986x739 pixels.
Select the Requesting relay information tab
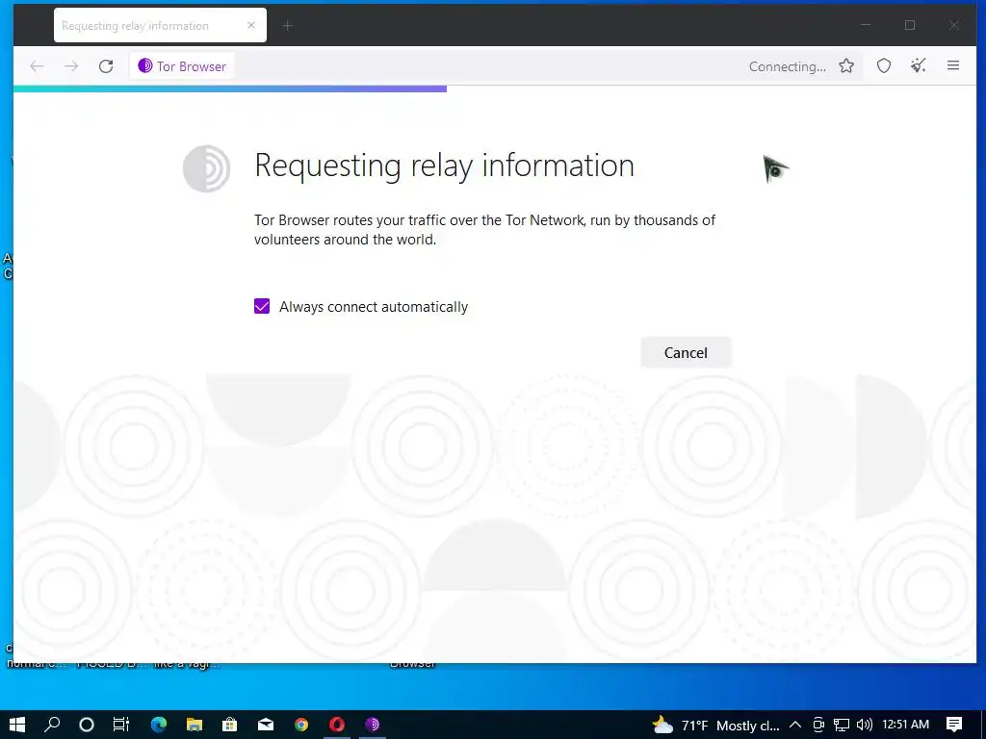pyautogui.click(x=160, y=25)
